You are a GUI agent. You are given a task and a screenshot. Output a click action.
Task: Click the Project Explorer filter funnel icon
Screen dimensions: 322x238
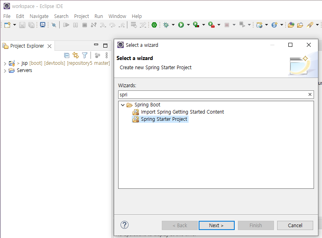85,55
